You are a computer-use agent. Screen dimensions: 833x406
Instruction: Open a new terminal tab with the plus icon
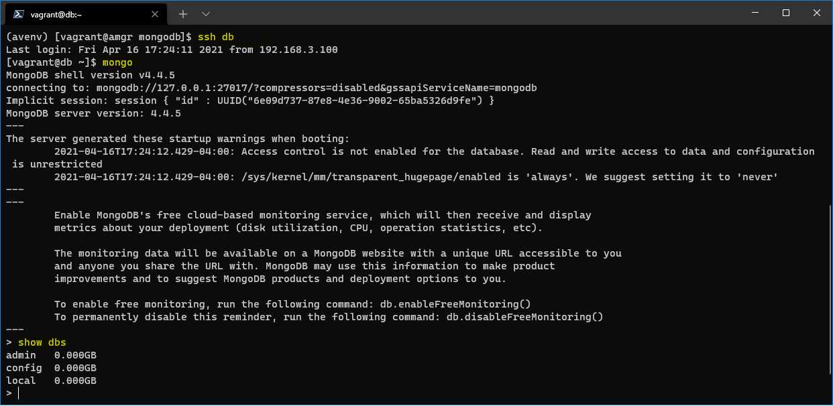pos(182,13)
